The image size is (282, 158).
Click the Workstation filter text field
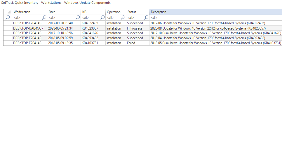coord(27,18)
